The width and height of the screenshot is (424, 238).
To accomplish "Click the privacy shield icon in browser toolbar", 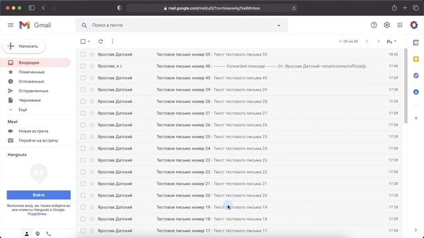I will [x=119, y=8].
